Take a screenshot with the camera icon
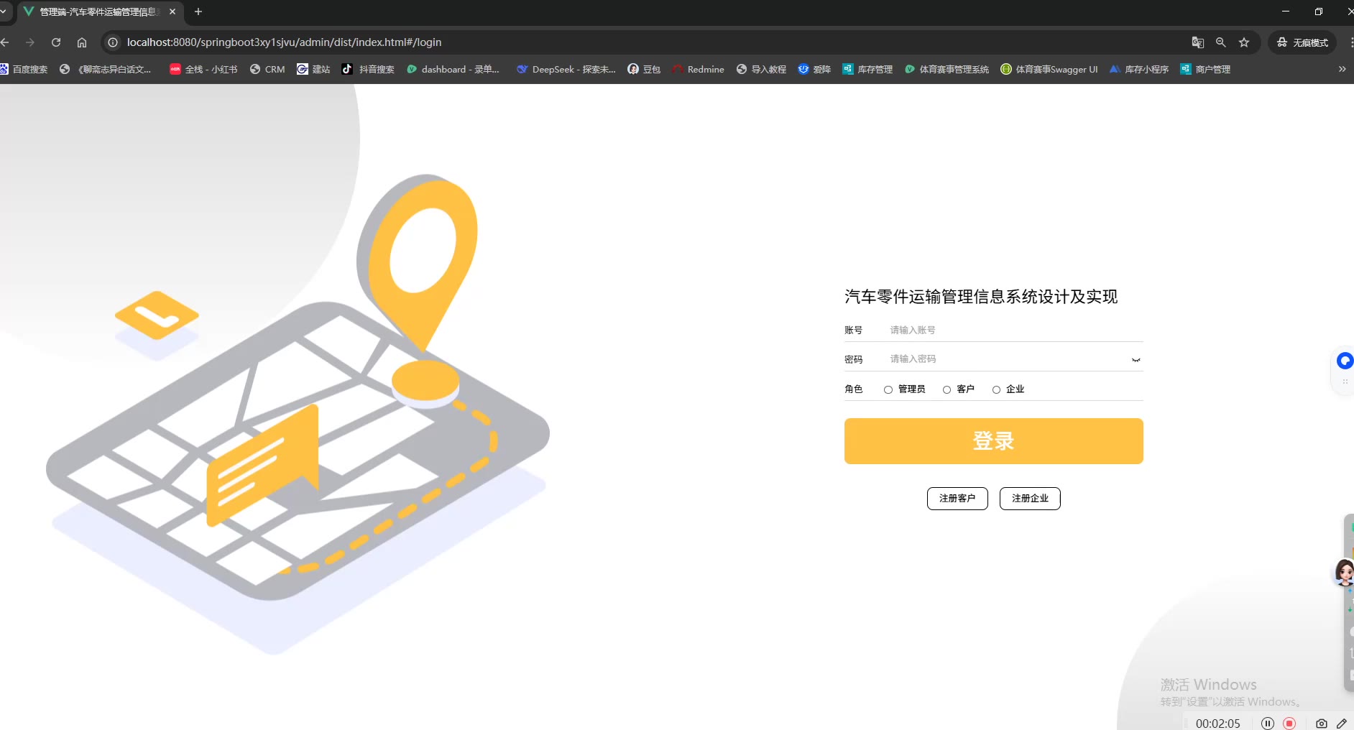The image size is (1354, 730). pyautogui.click(x=1321, y=724)
